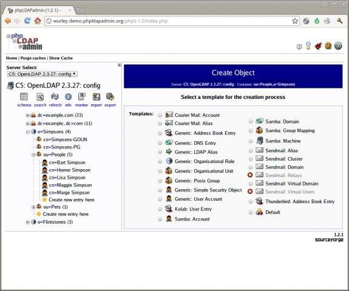The image size is (349, 291).
Task: Click the cn=Maggie Simpson person icon
Action: point(45,185)
